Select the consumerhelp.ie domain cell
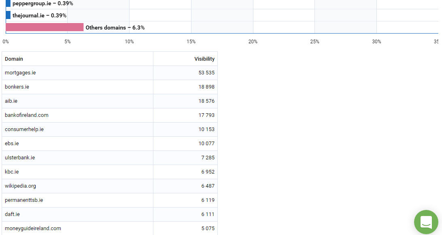 [x=78, y=129]
